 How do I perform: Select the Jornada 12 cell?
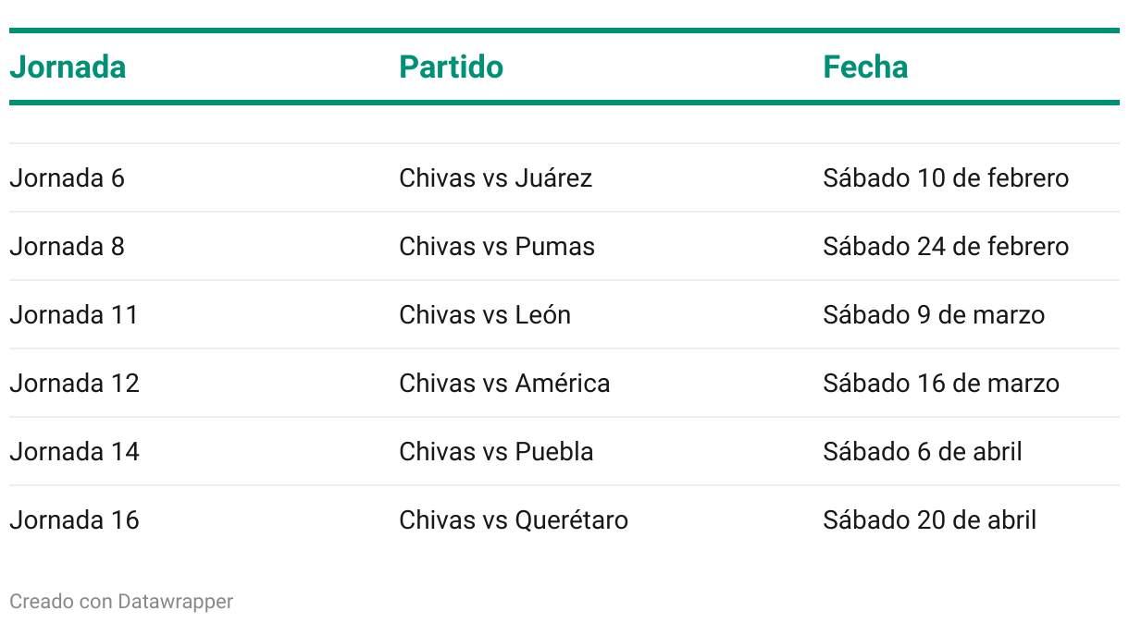pyautogui.click(x=74, y=383)
